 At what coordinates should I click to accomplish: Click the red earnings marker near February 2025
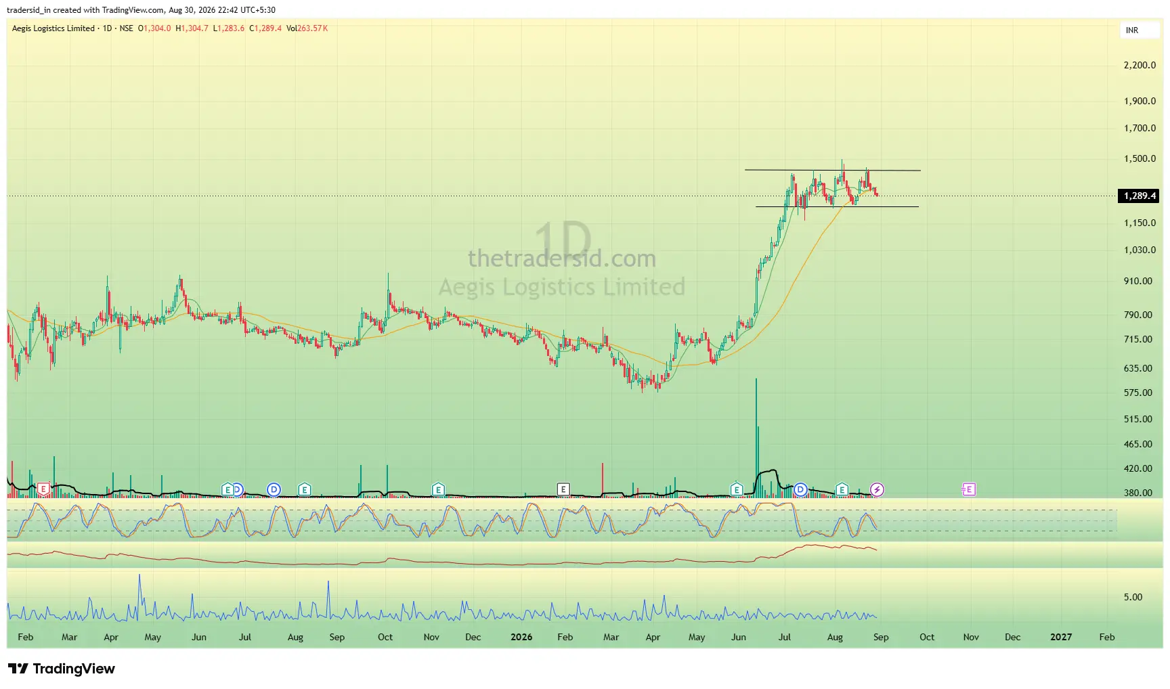[43, 489]
